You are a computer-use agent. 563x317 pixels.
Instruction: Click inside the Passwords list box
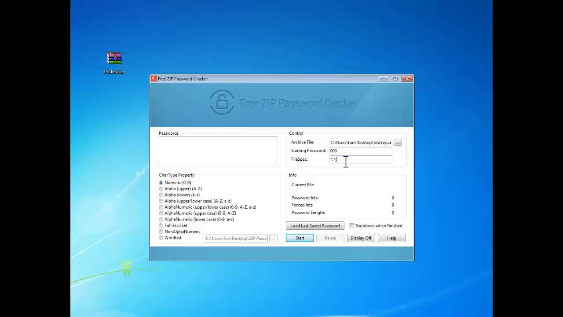(218, 150)
